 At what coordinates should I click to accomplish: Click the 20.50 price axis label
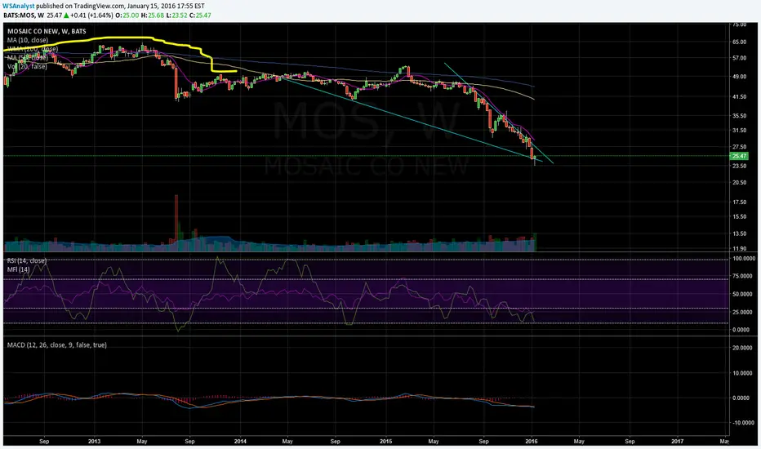tap(739, 183)
